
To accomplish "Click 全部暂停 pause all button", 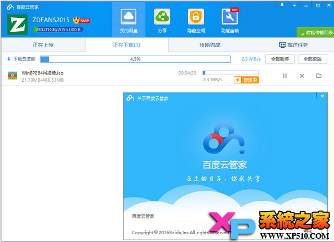I will (x=279, y=59).
